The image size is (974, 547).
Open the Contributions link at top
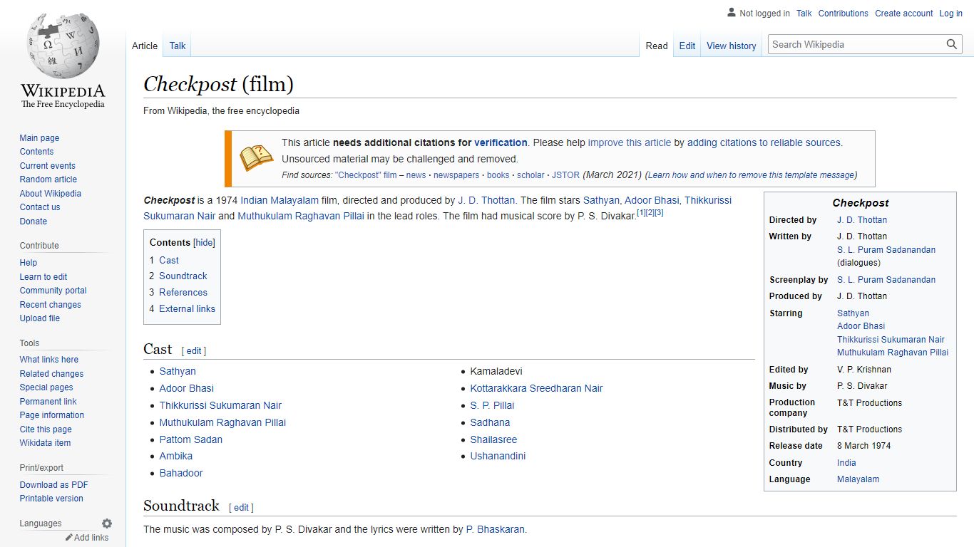pos(844,14)
